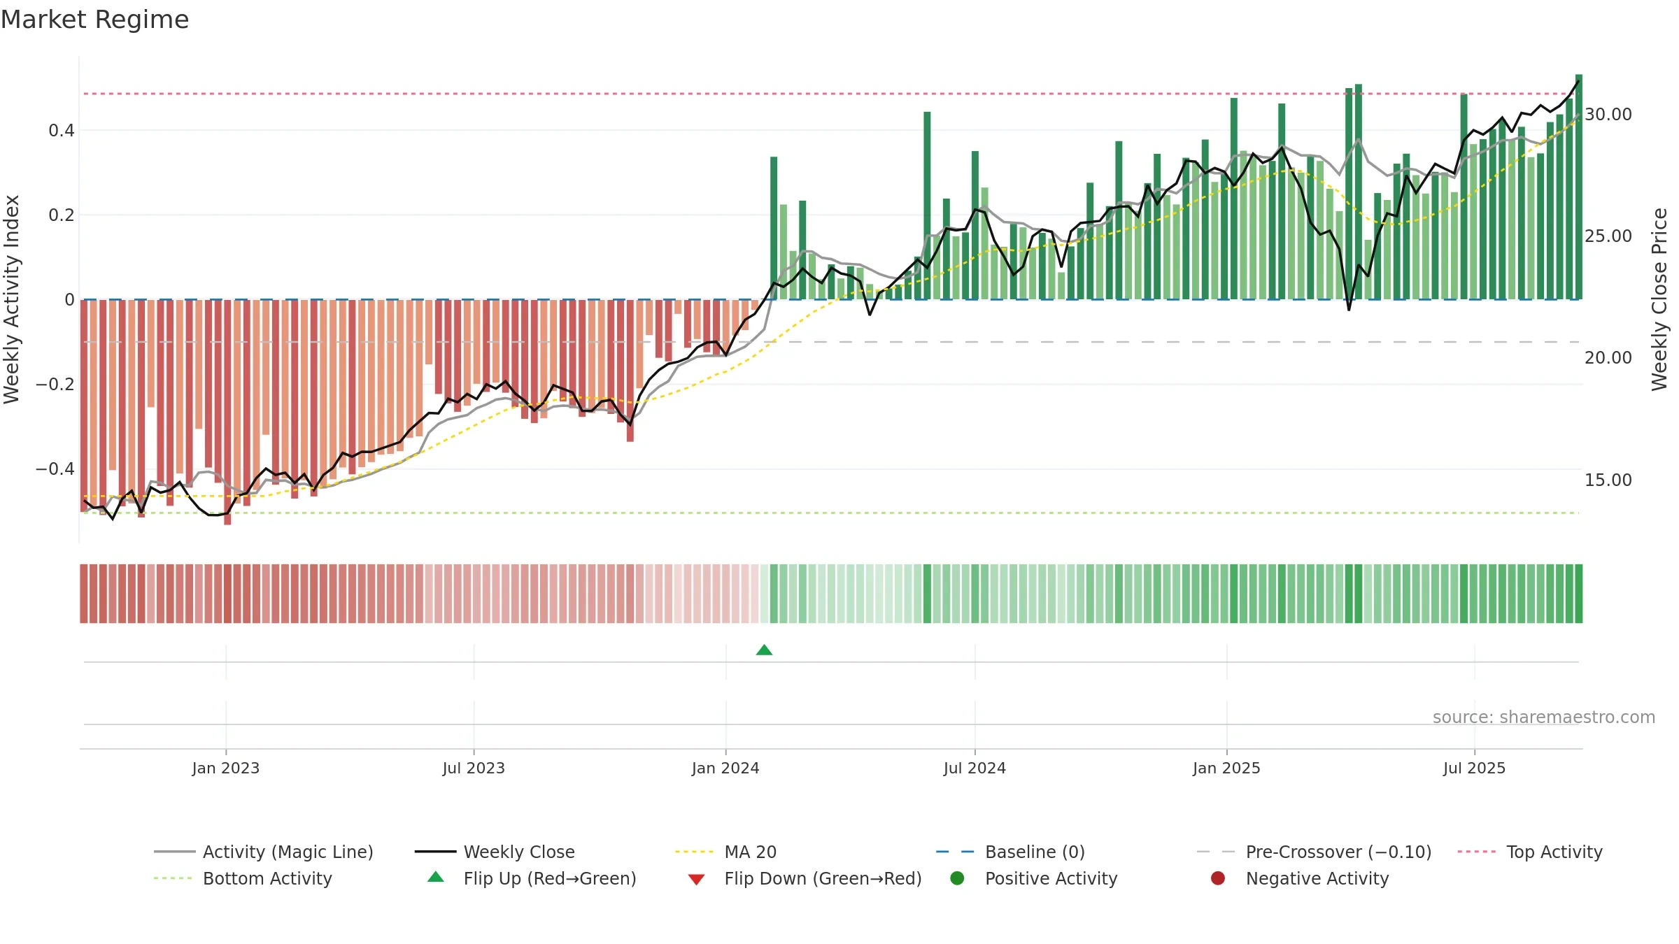Click the 20.00 price axis tick
Viewport: 1679px width, 944px height.
pos(1608,357)
